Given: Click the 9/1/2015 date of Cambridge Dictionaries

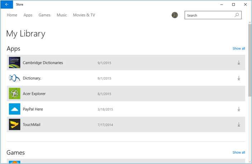Looking at the screenshot, I should click(x=104, y=63).
